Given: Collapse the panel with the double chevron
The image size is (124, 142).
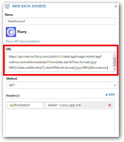Looking at the screenshot, I should point(116,6).
